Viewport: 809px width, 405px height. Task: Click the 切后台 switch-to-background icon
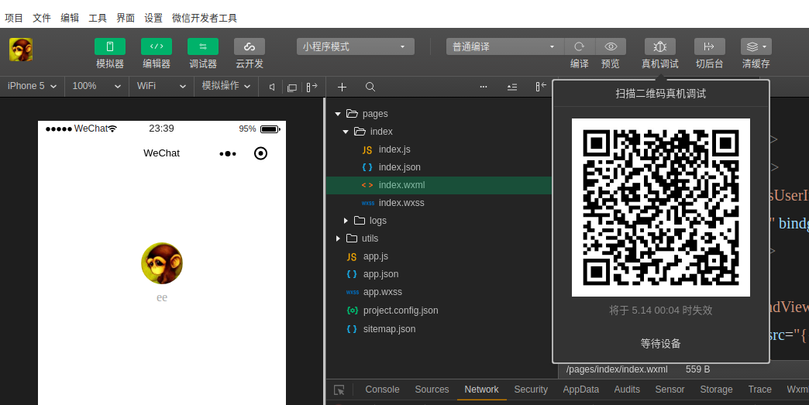(x=709, y=46)
